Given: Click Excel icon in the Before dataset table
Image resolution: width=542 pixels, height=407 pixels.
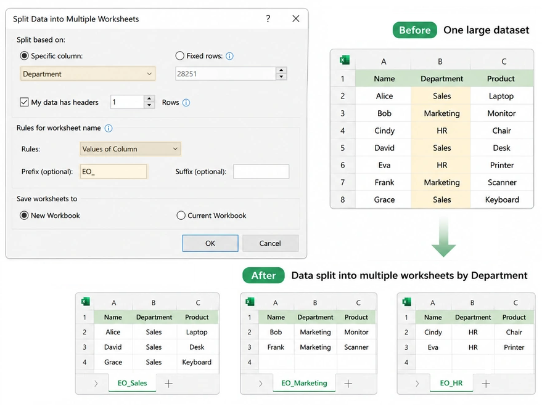Looking at the screenshot, I should click(x=344, y=60).
